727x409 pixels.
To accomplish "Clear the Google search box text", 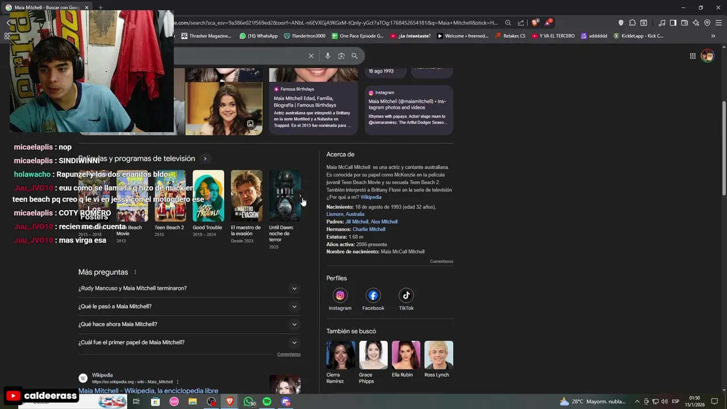I will (x=311, y=56).
